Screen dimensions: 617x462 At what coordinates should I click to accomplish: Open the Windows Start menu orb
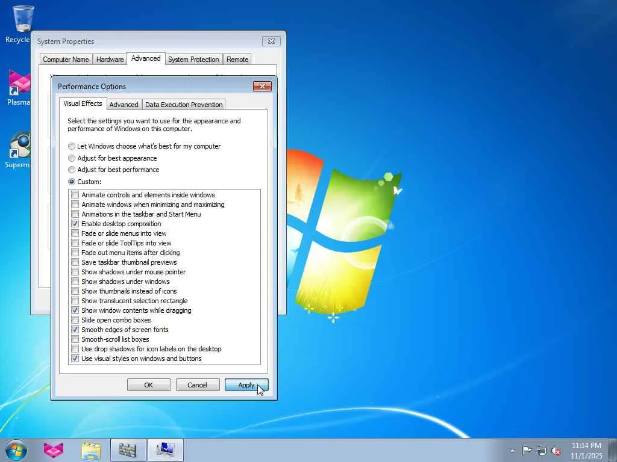point(16,450)
